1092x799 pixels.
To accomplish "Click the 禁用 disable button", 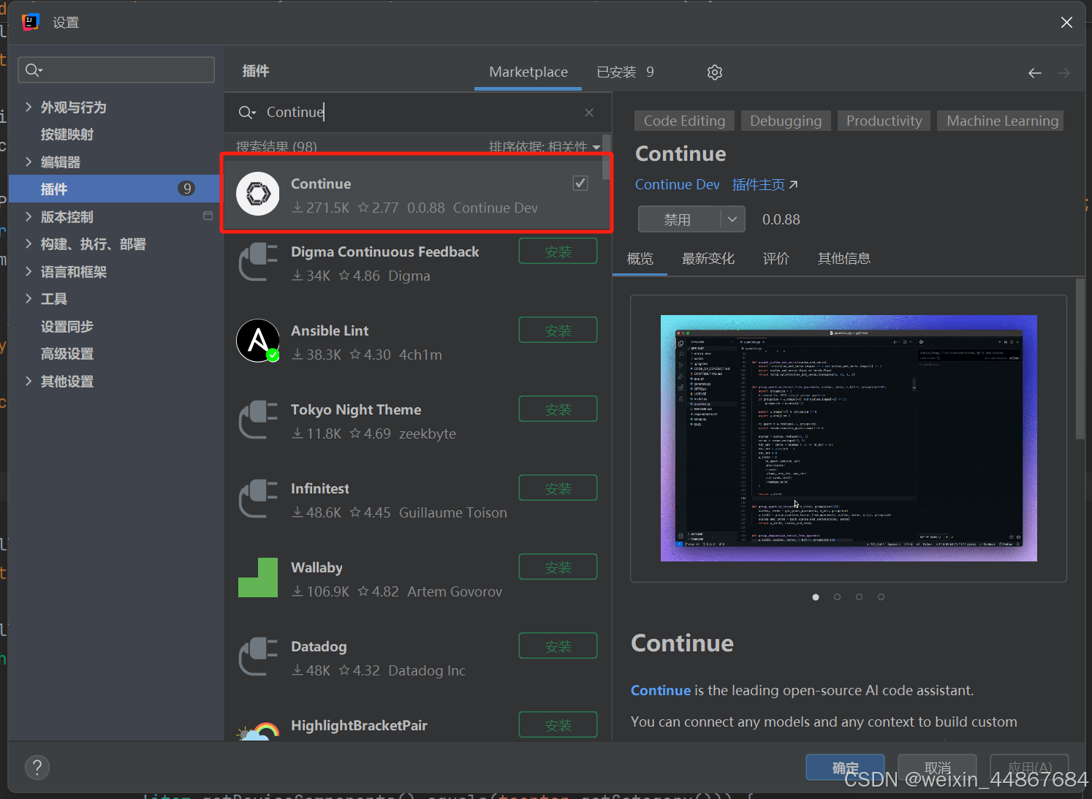I will 679,219.
